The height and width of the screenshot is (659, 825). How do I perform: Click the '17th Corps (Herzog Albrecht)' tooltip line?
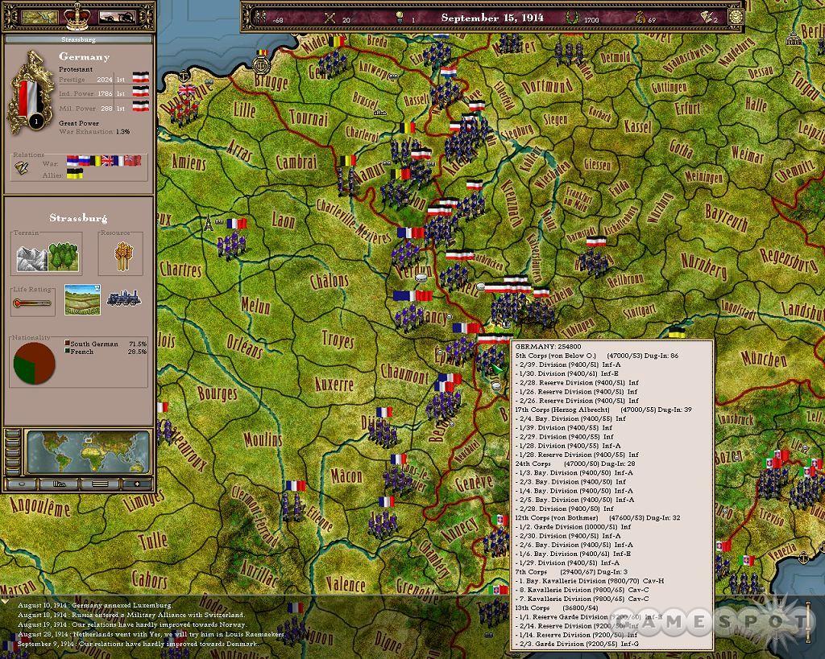[603, 410]
